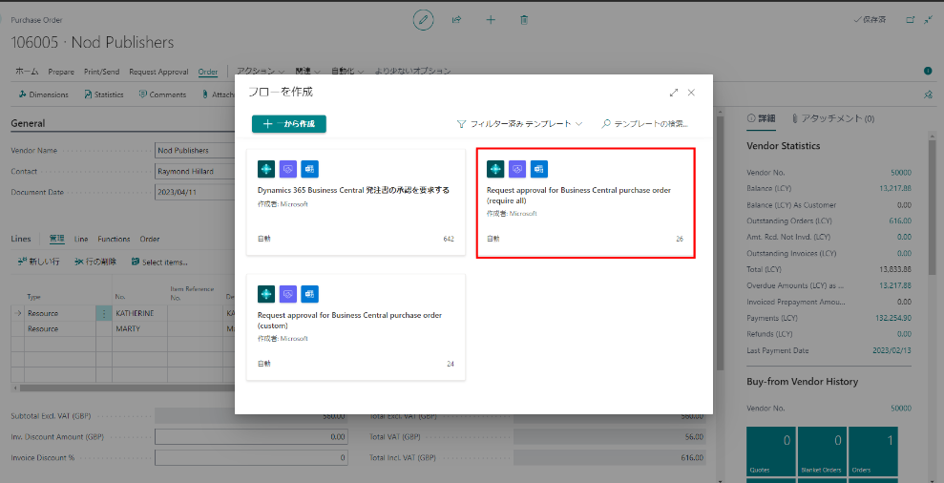The height and width of the screenshot is (483, 944).
Task: Select the Order tab in action bar
Action: tap(208, 71)
